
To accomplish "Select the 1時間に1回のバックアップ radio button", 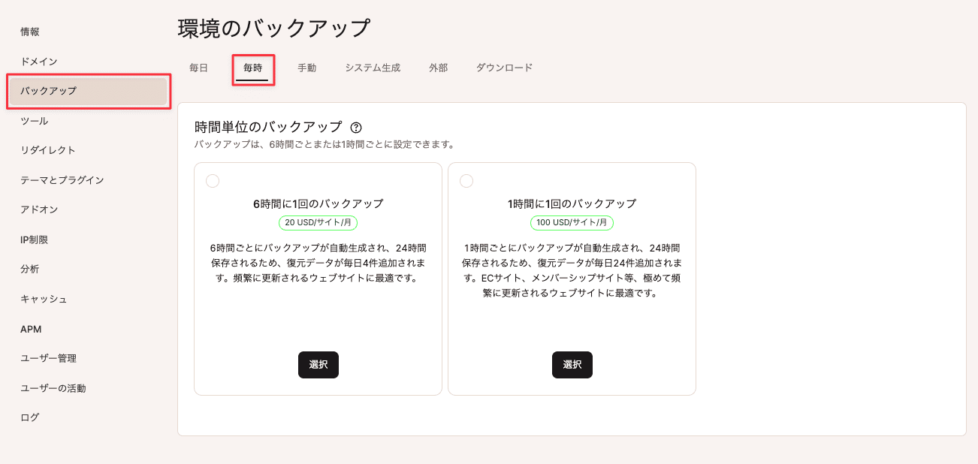I will pos(467,180).
